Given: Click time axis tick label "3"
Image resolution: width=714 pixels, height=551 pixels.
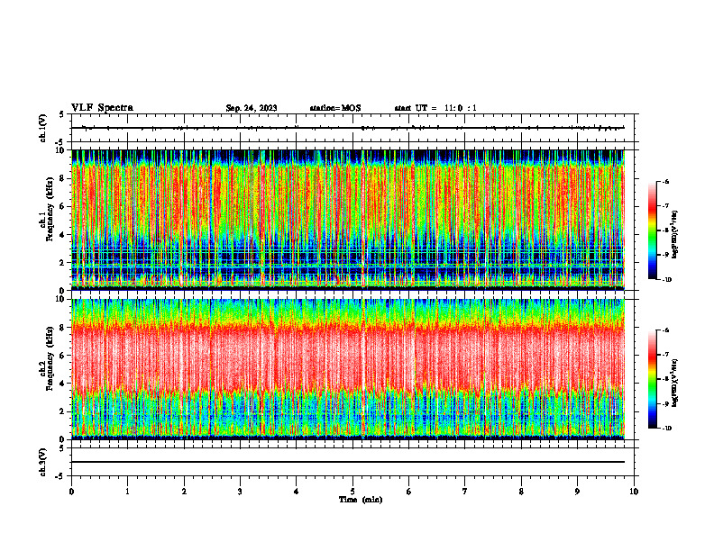Looking at the screenshot, I should [x=240, y=492].
